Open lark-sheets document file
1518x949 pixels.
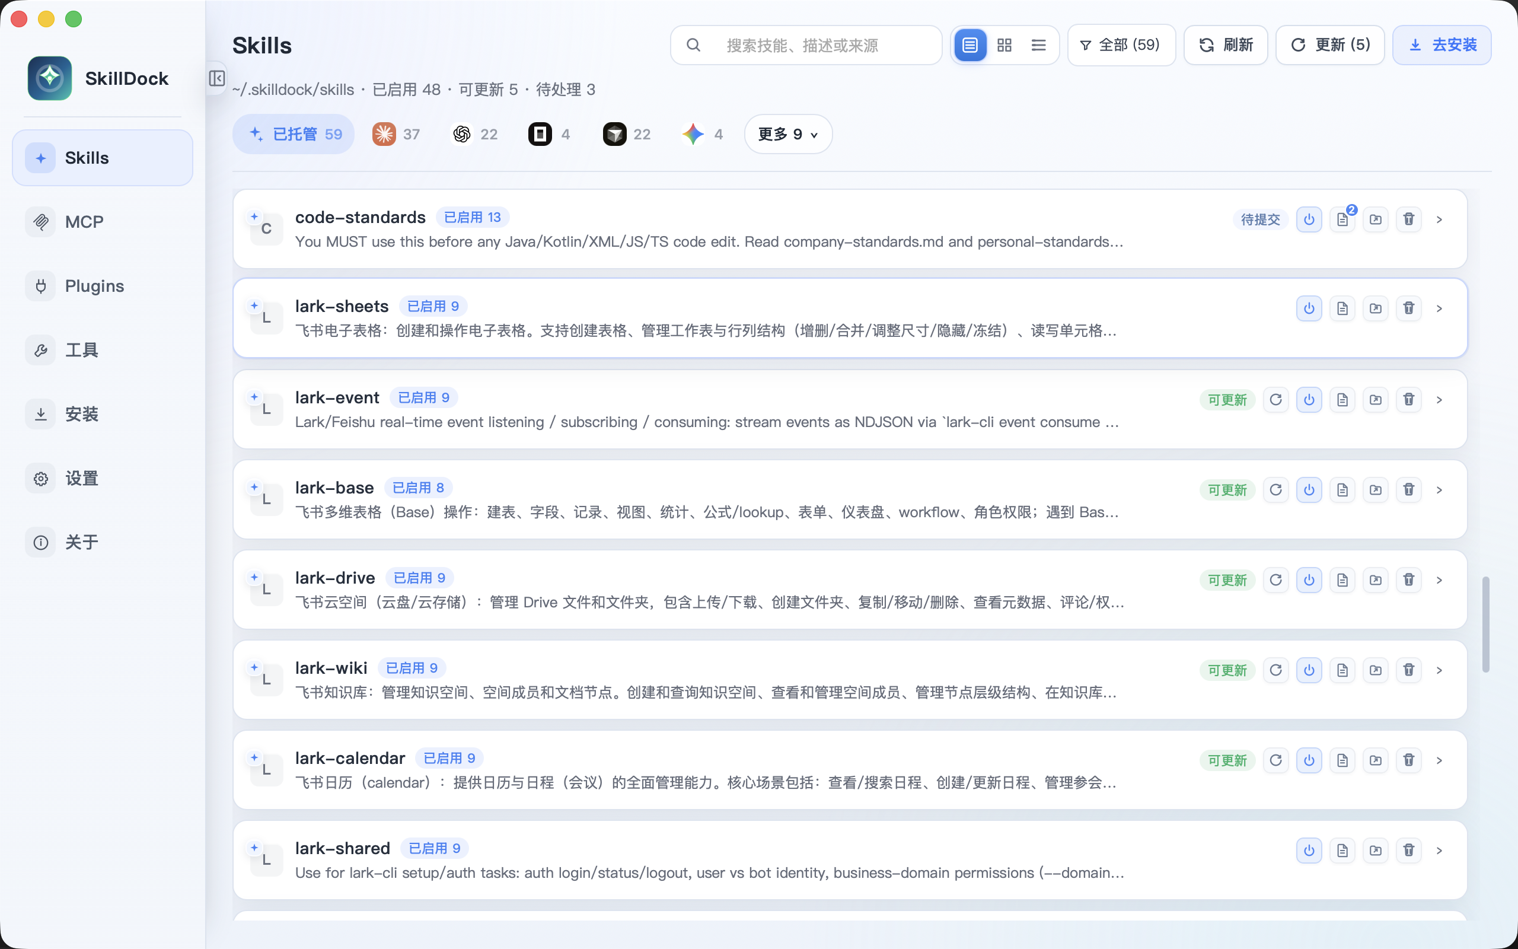point(1342,309)
